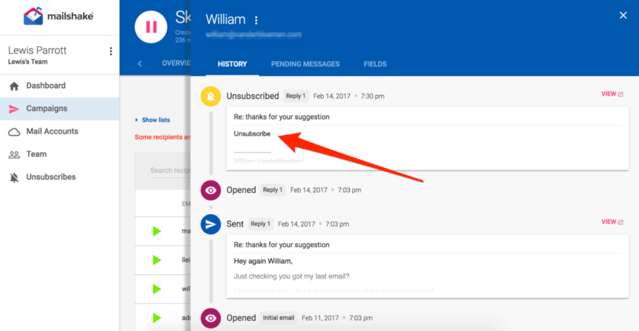This screenshot has height=331, width=639.
Task: Switch to the Fields tab
Action: pos(375,64)
